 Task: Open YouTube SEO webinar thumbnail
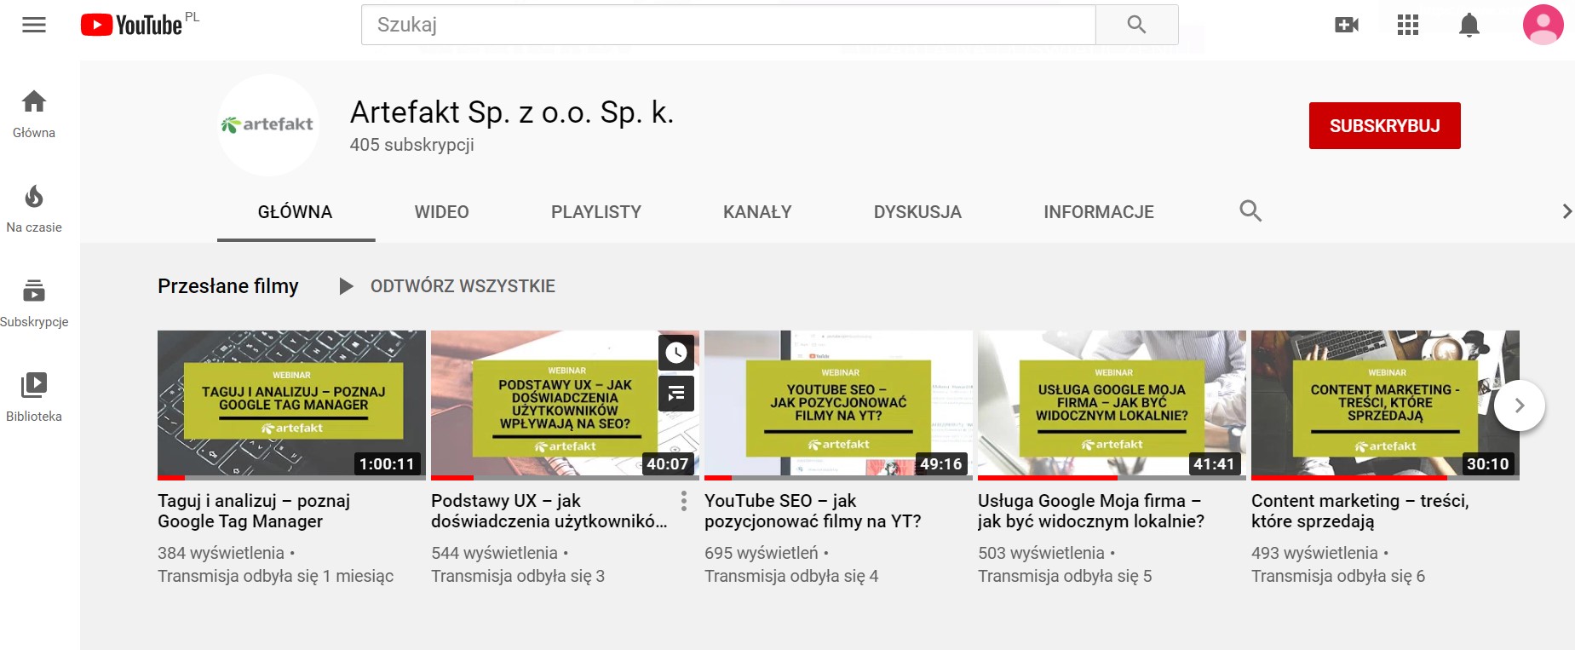[838, 406]
